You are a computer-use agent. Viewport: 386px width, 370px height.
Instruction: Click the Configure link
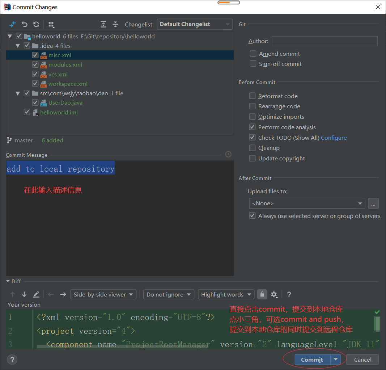click(334, 138)
